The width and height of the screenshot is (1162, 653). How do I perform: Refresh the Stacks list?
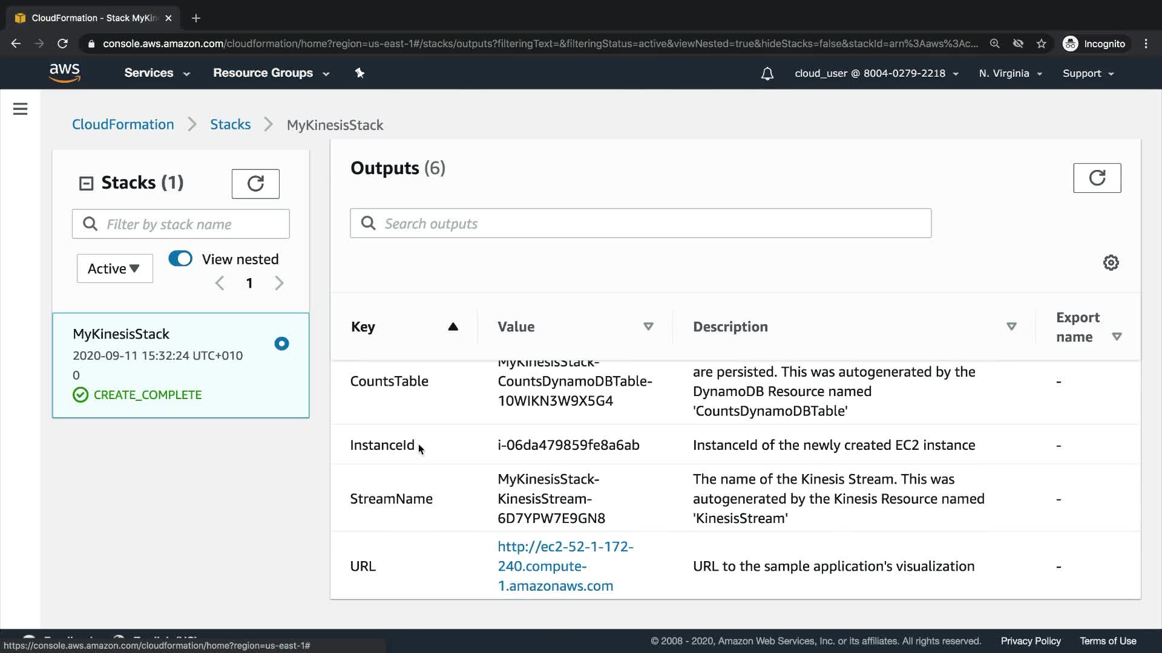255,184
